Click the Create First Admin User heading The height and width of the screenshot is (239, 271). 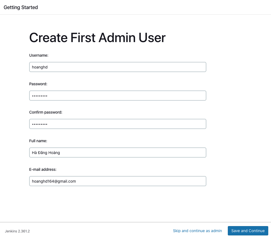[97, 38]
